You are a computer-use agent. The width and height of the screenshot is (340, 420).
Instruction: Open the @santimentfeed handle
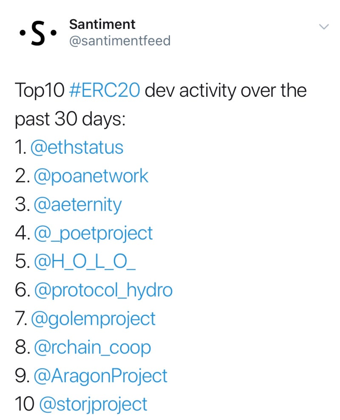click(119, 41)
